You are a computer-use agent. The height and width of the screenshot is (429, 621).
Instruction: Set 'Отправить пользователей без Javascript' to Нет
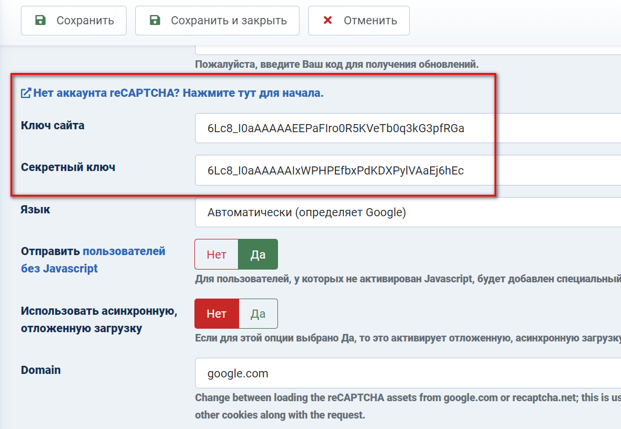pyautogui.click(x=216, y=255)
